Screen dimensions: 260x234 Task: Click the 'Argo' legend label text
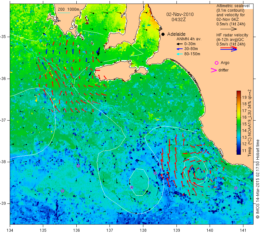point(225,63)
